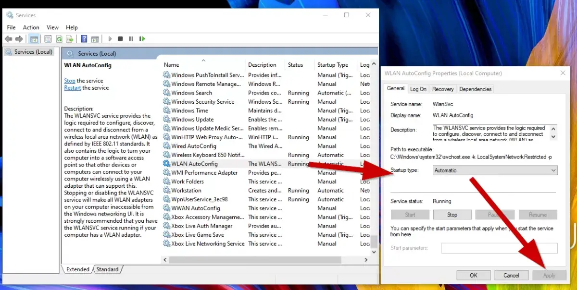Click gear icon beside WLAN AutoConfig row
The image size is (577, 290).
[167, 164]
